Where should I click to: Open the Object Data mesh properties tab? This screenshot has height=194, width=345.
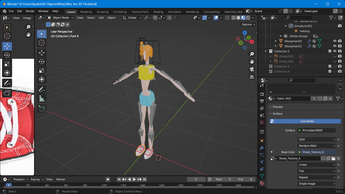tap(262, 176)
